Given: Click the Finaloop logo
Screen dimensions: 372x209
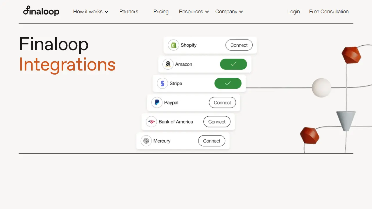Looking at the screenshot, I should [41, 11].
